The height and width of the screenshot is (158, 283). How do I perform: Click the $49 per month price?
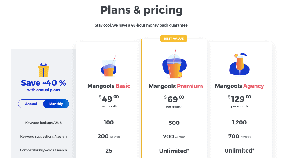(109, 99)
